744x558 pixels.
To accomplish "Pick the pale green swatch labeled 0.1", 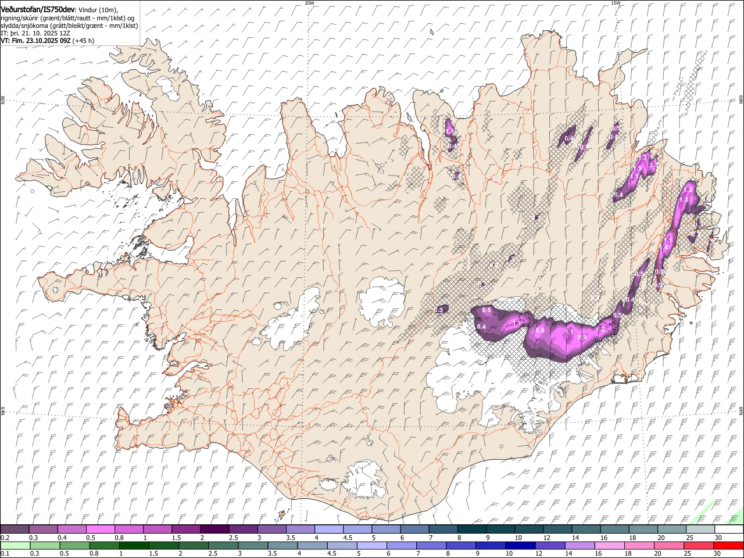I will coord(15,545).
